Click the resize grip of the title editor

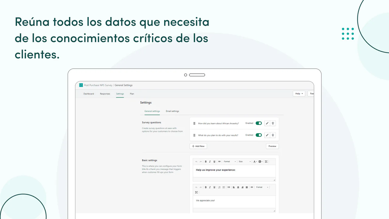(274, 180)
